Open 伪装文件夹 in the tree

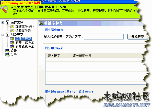click(23, 31)
